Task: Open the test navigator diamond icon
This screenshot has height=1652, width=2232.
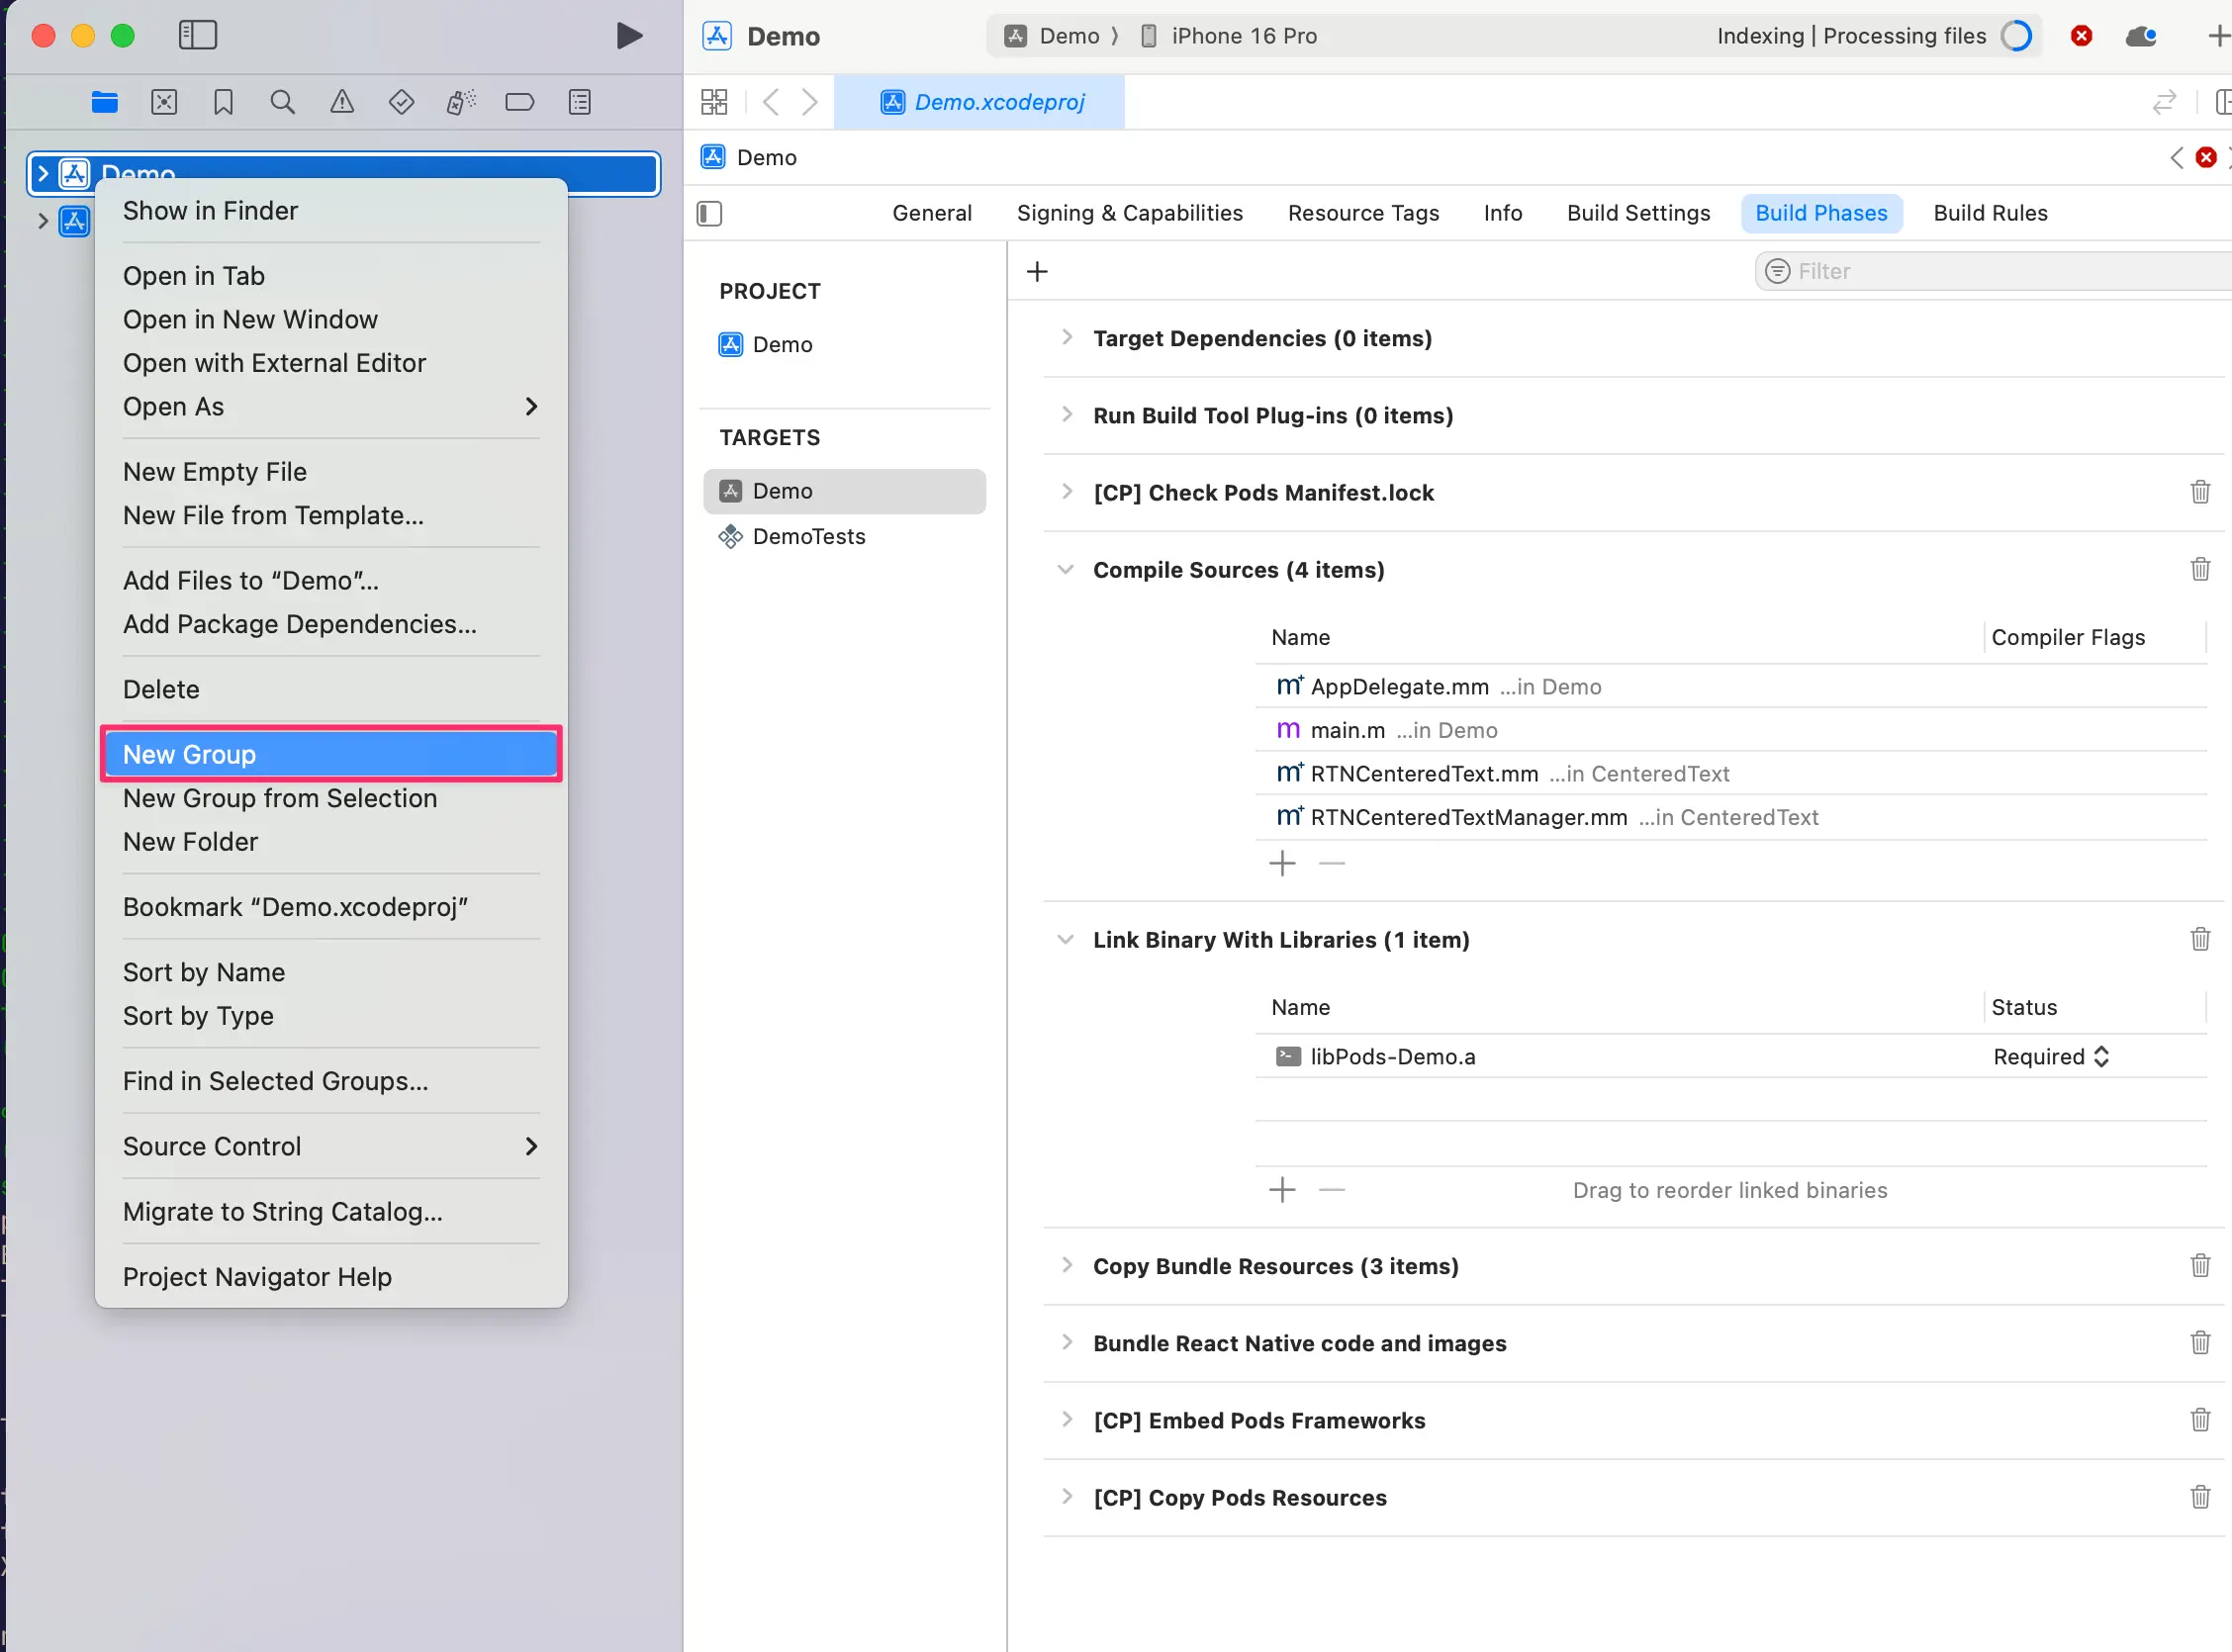Action: [401, 102]
